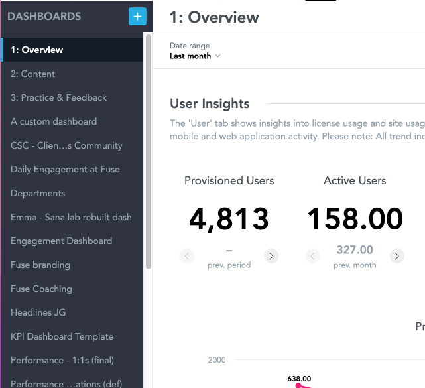Open Daily Engagement at Fuse dashboard

click(65, 169)
